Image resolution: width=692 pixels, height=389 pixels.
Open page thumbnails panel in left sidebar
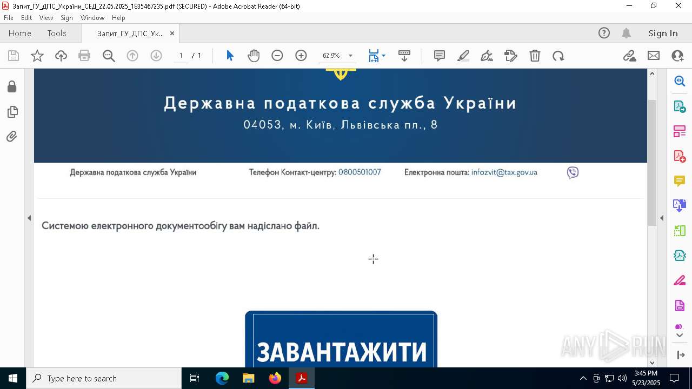tap(12, 112)
